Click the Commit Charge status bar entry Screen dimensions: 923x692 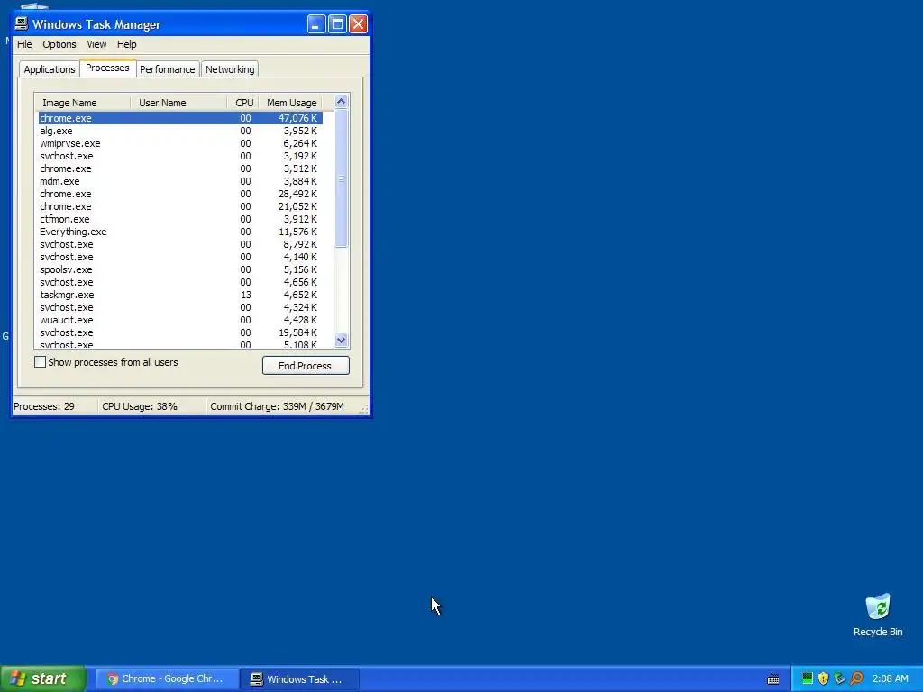(283, 406)
